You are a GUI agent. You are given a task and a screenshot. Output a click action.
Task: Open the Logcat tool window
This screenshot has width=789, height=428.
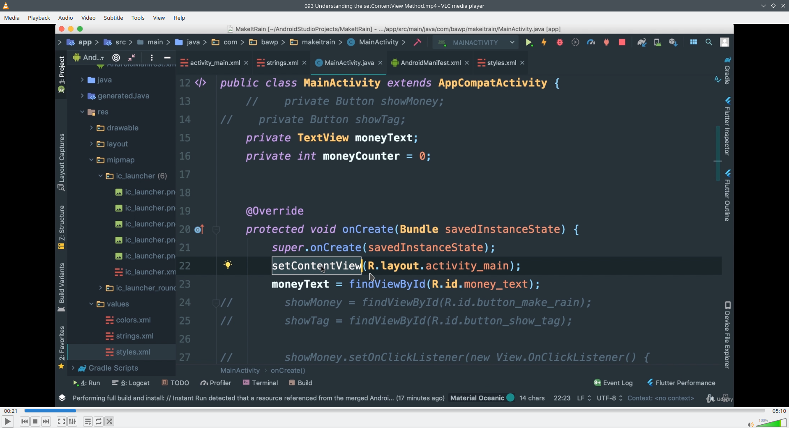point(131,383)
